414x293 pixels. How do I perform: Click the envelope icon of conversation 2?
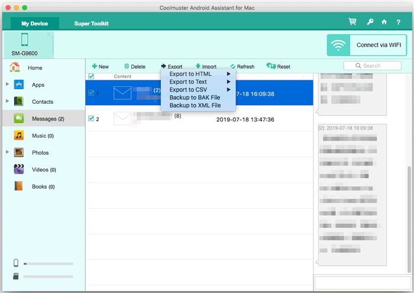click(x=122, y=118)
